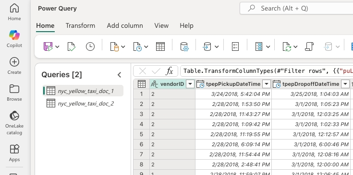Click the Refresh document icon
Viewport: 353px width, 175px height.
[287, 47]
